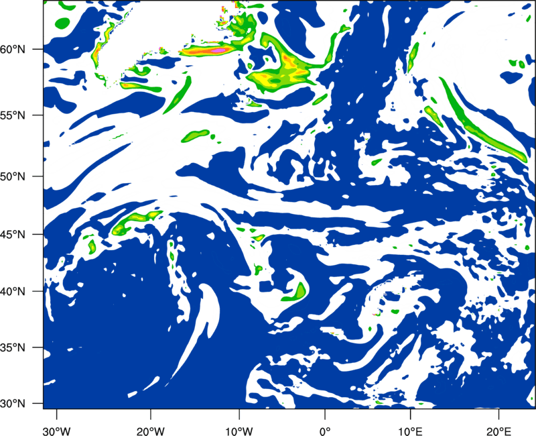Click the 0° longitude label
This screenshot has height=436, width=536.
click(x=325, y=431)
